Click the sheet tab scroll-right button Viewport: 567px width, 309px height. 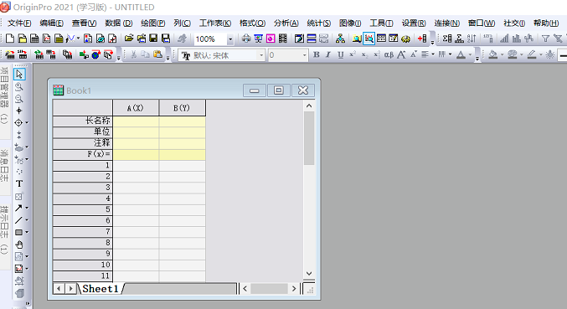click(x=71, y=288)
